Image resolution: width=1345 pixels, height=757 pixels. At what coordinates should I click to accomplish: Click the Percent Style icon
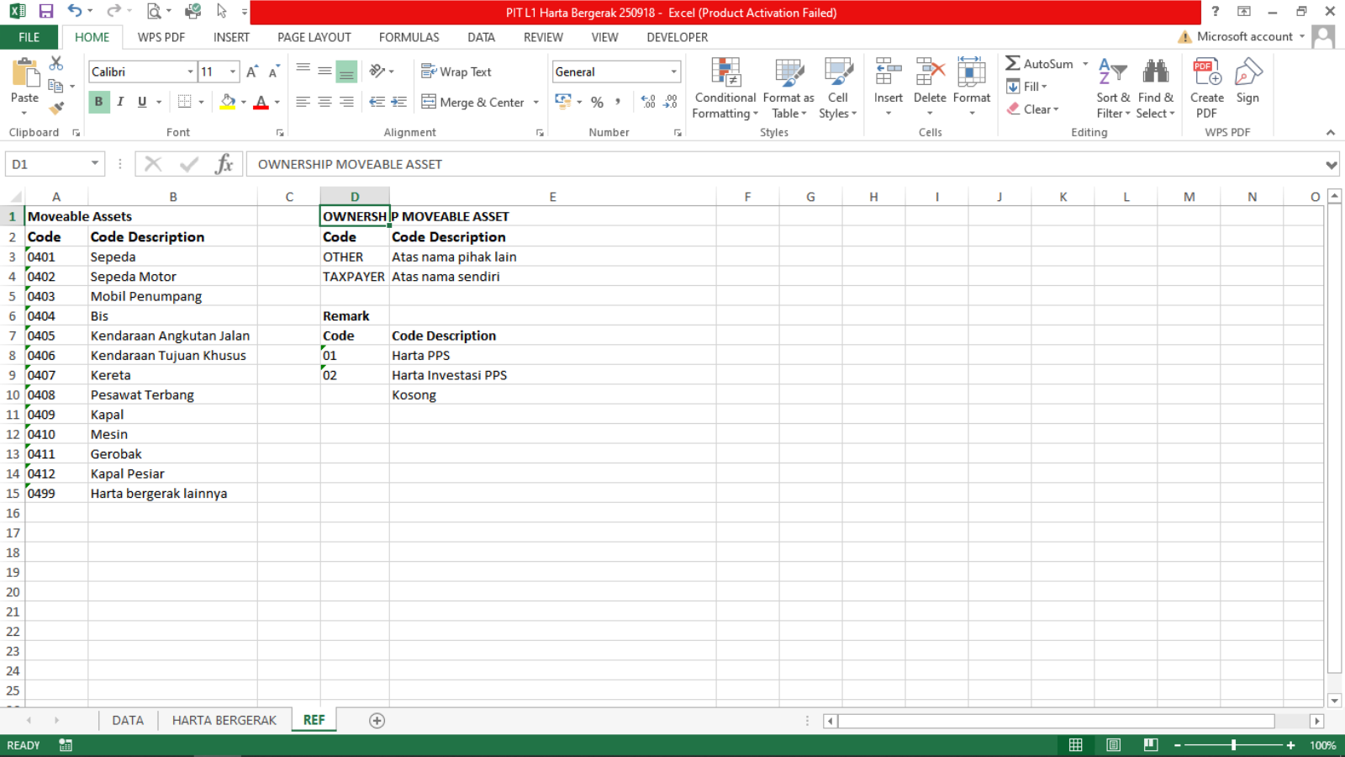pos(597,102)
